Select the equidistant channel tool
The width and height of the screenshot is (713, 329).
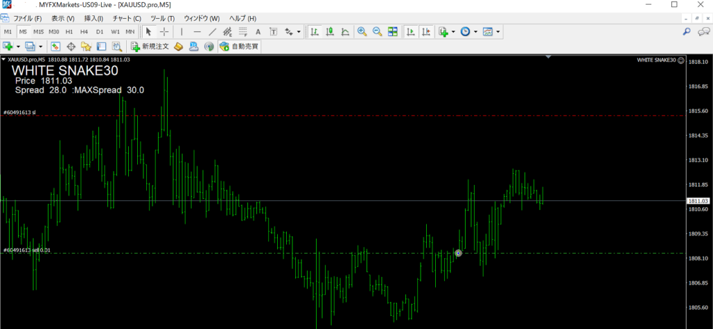click(228, 32)
